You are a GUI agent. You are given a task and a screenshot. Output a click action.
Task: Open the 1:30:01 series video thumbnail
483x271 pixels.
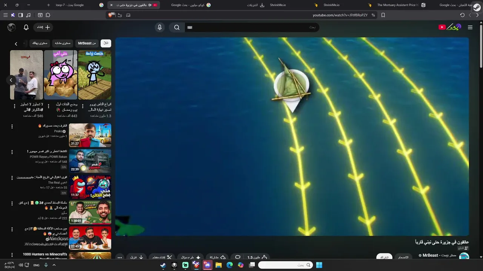pos(90,212)
